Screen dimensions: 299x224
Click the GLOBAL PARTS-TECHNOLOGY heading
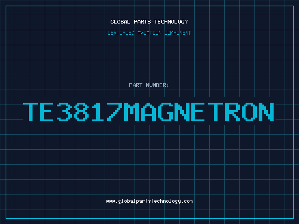click(149, 22)
